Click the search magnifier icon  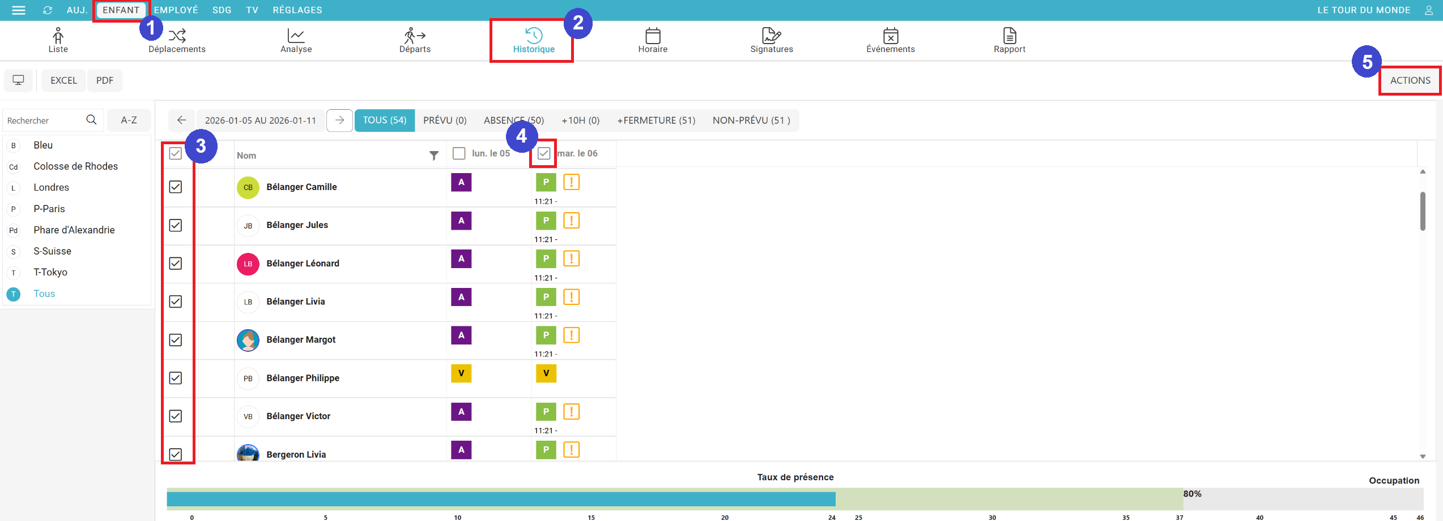pyautogui.click(x=91, y=120)
